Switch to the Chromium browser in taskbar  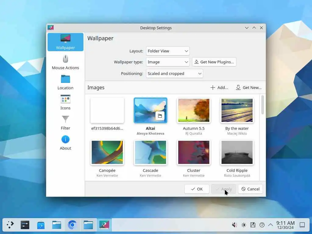coord(72,225)
